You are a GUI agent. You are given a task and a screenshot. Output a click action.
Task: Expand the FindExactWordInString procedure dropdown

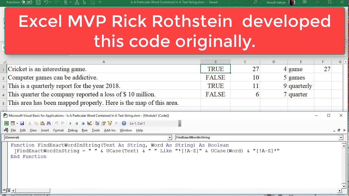(341, 138)
